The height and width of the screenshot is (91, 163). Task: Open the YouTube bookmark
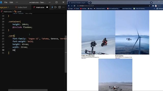[x=83, y=9]
